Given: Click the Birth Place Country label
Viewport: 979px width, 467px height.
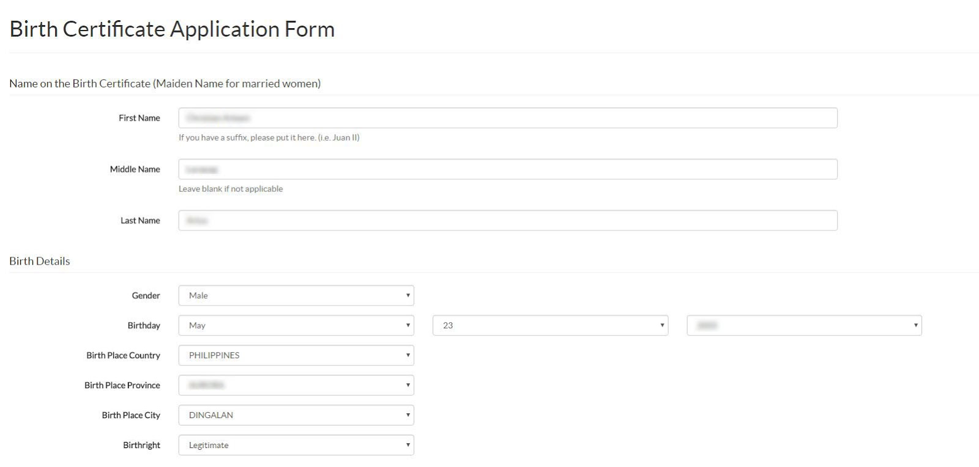Looking at the screenshot, I should coord(124,356).
